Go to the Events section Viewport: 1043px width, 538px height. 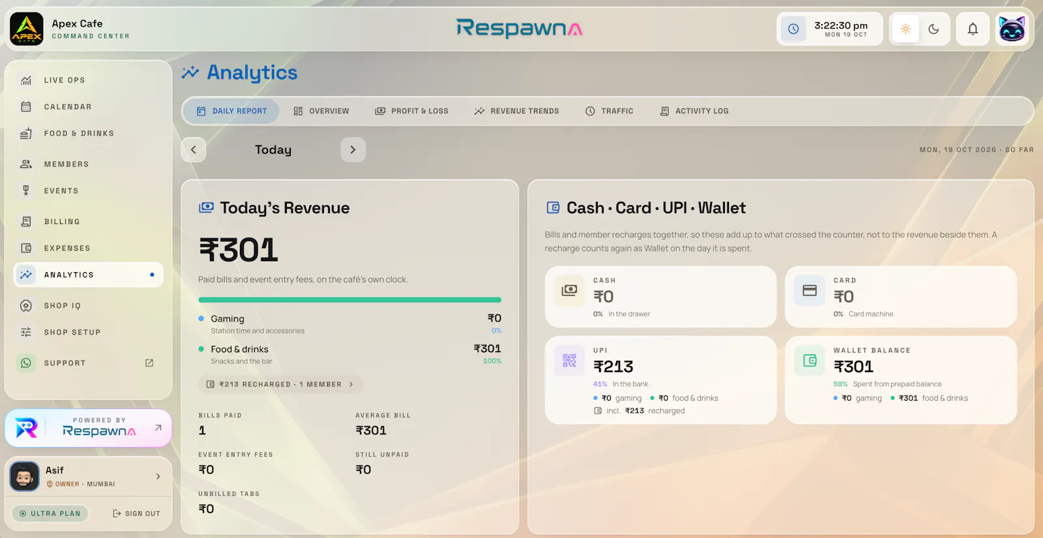(x=89, y=191)
